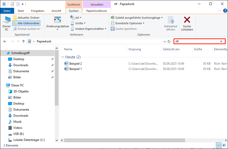Viewport: 228px width, 149px height.
Task: Switch to the Ansicht tab
Action: click(x=56, y=11)
